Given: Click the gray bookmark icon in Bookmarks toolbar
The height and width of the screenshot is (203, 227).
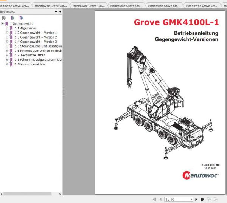Looking at the screenshot, I should point(4,18).
